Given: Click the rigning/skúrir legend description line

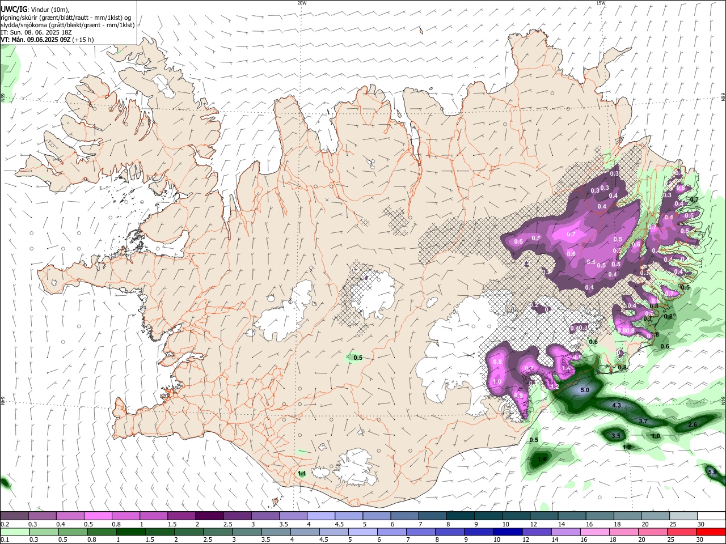Looking at the screenshot, I should click(x=66, y=17).
